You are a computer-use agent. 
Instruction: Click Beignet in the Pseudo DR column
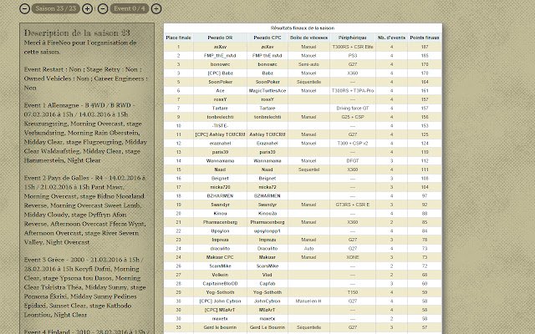click(x=220, y=178)
